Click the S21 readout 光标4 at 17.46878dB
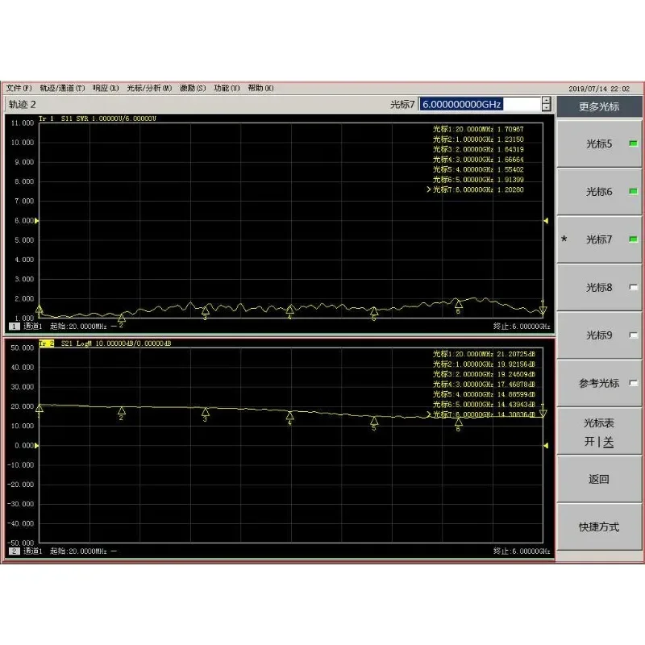The width and height of the screenshot is (645, 645). 484,385
